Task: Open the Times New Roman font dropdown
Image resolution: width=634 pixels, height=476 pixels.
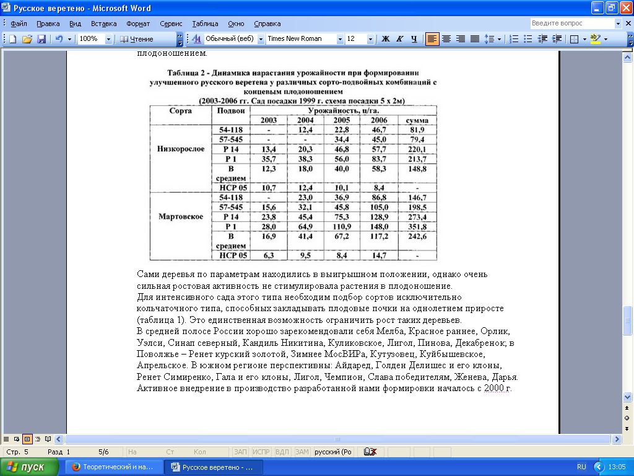Action: pyautogui.click(x=340, y=39)
